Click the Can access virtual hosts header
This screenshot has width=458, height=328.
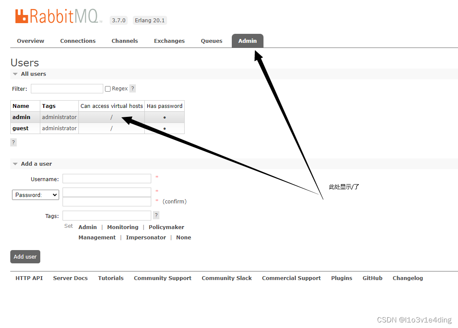(111, 106)
